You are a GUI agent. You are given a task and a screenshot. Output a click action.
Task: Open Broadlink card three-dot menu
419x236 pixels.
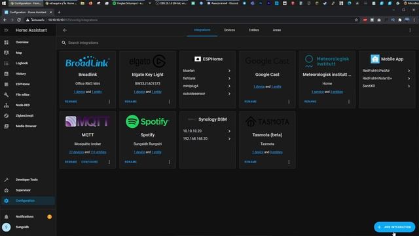click(109, 102)
